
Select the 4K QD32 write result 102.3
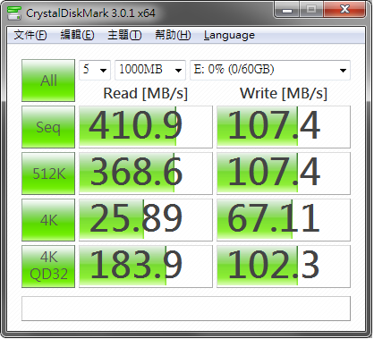coord(284,267)
